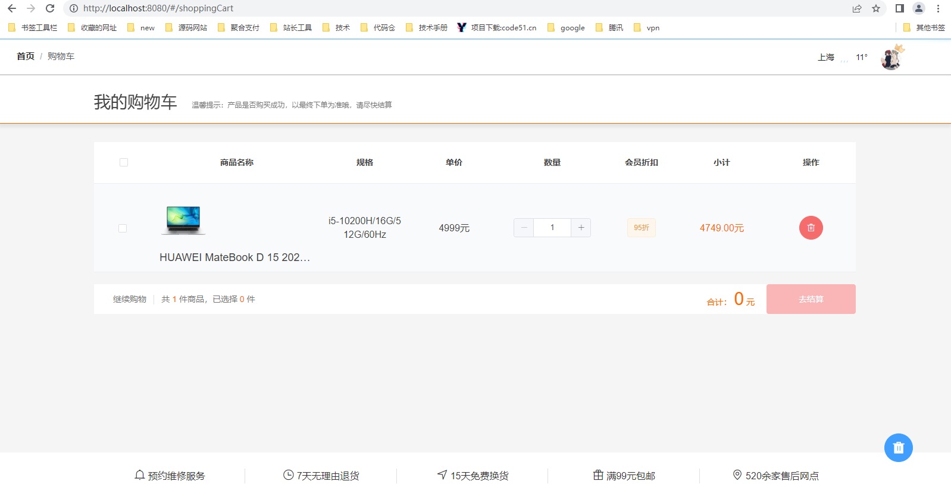The width and height of the screenshot is (951, 484).
Task: Click the 15天免费换货 arrow icon
Action: pos(442,475)
